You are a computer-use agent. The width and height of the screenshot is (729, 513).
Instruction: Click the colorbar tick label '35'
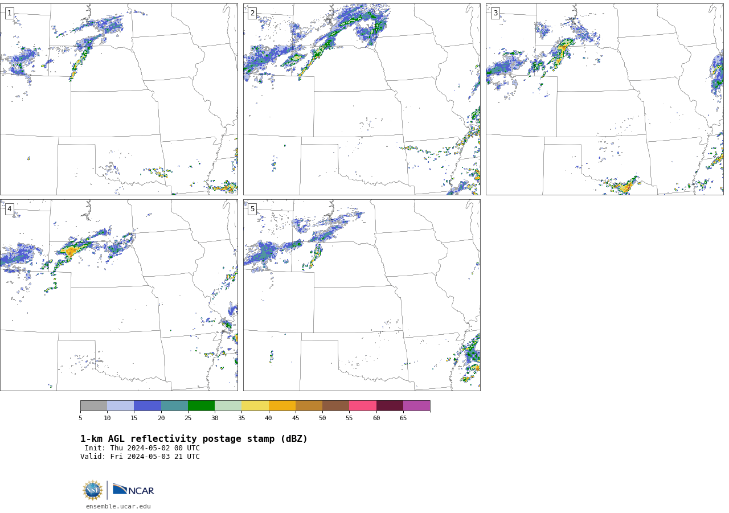pos(241,418)
